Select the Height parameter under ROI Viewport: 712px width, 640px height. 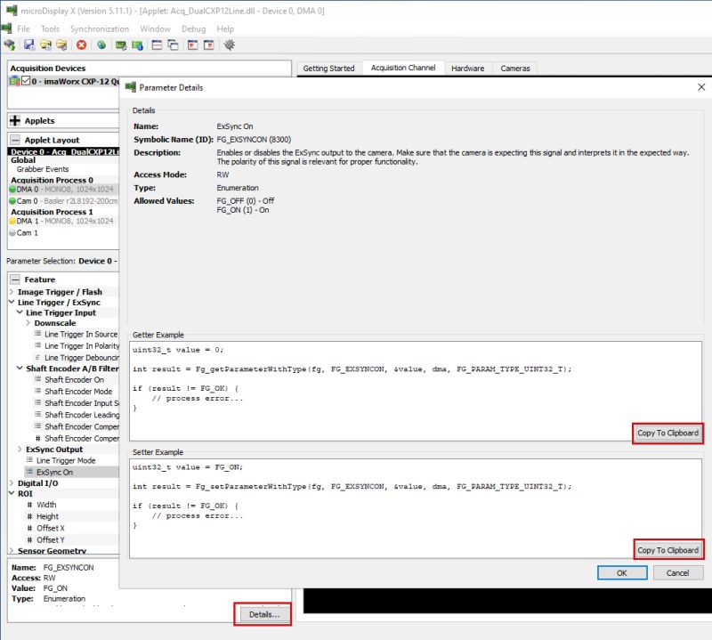coord(48,516)
